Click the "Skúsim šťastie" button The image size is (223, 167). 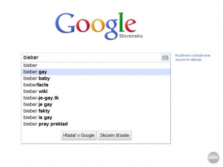pos(115,135)
